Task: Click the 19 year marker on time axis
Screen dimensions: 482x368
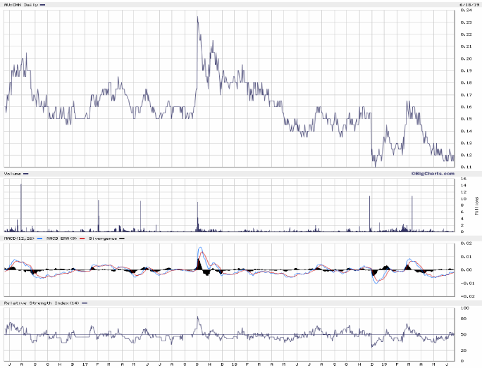Action: pos(385,364)
